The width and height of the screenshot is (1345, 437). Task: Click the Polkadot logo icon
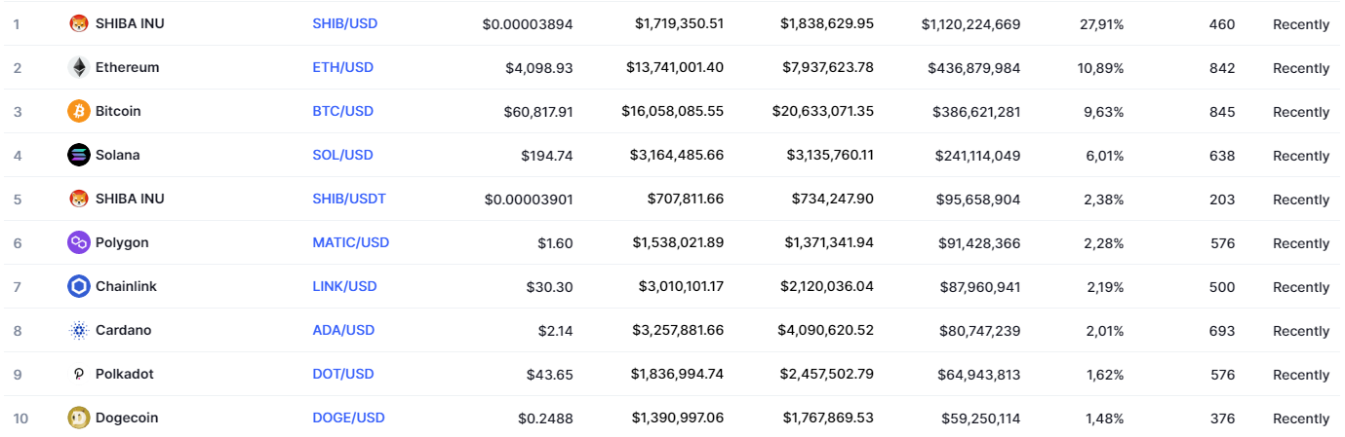(x=79, y=374)
